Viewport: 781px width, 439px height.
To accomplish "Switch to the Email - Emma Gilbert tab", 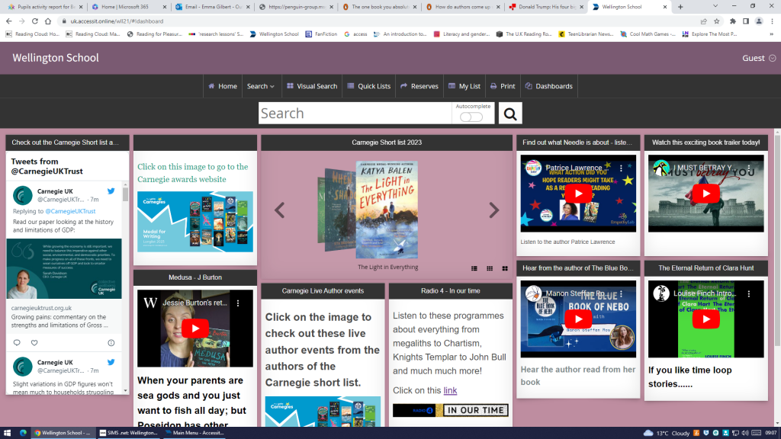I will (x=211, y=7).
